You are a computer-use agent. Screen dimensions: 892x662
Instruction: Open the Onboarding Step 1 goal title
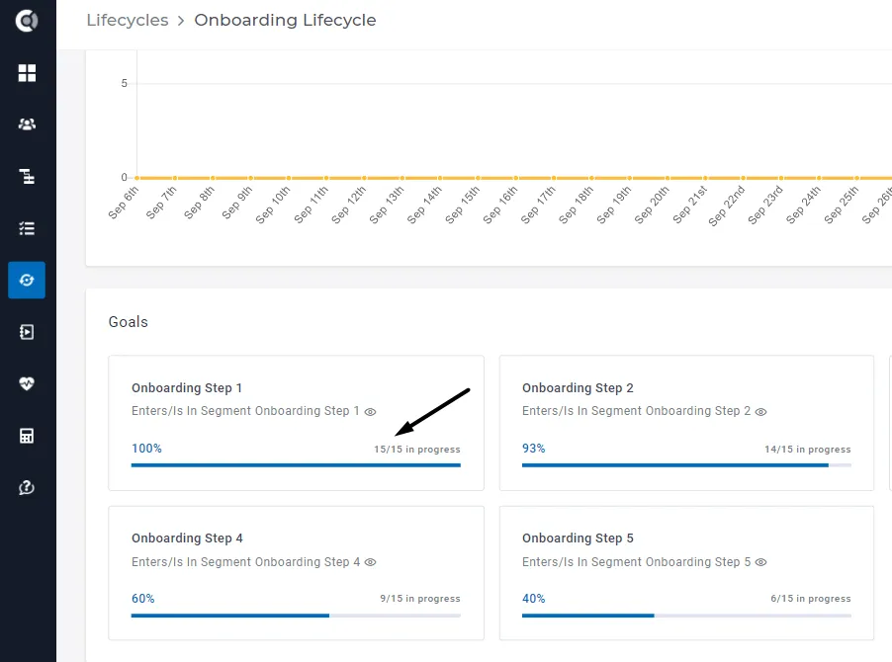pyautogui.click(x=187, y=388)
